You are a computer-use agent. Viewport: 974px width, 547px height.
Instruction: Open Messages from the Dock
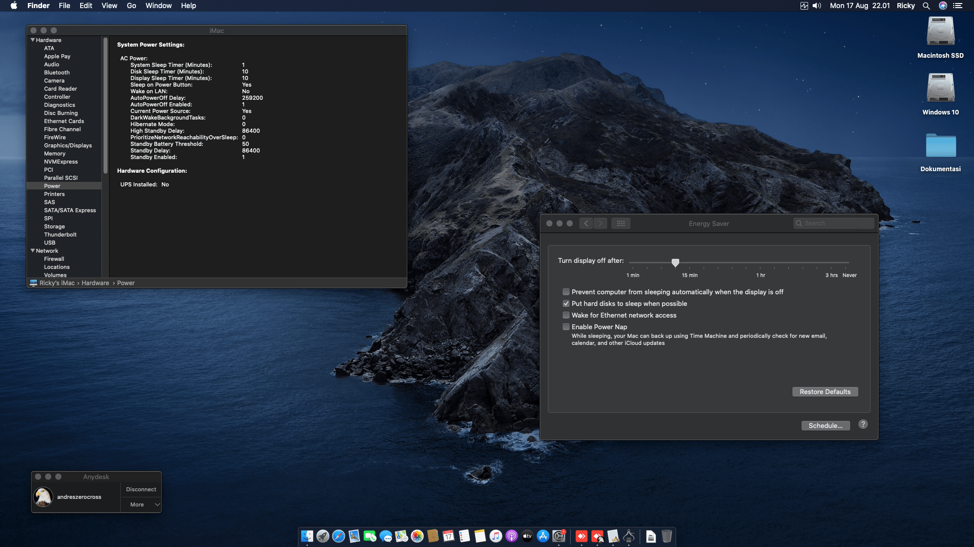pyautogui.click(x=386, y=536)
